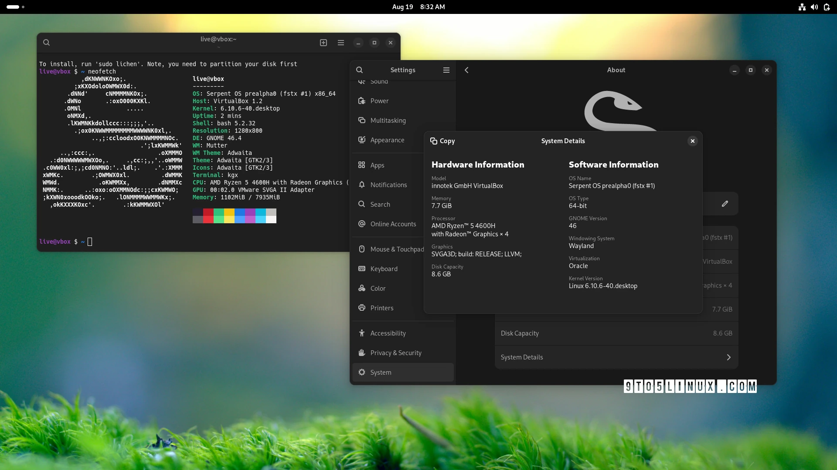
Task: Select Appearance settings
Action: (x=387, y=140)
